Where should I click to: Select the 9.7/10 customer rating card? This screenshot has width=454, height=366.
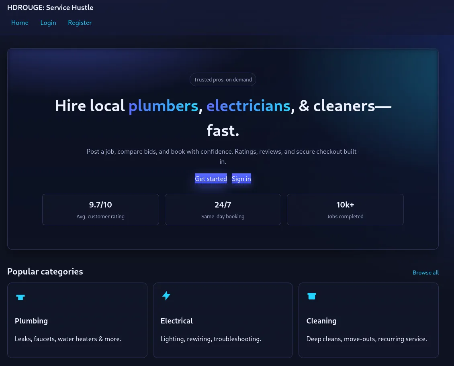point(100,209)
